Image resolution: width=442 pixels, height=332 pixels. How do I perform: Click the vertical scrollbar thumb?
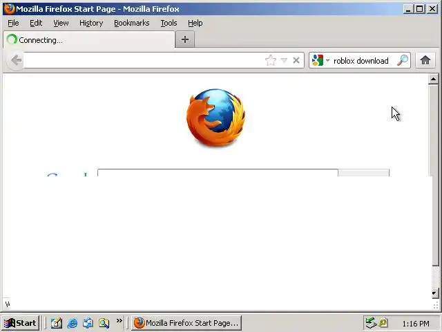(434, 175)
